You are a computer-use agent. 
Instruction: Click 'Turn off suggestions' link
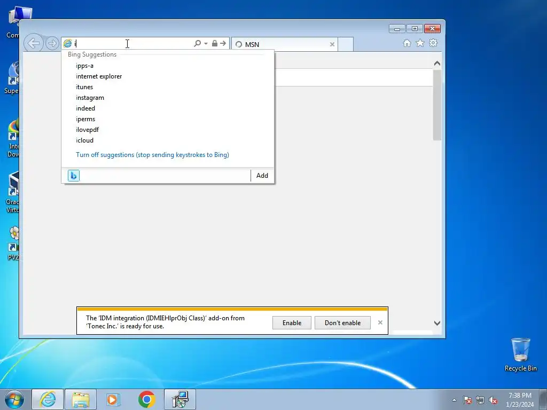[152, 155]
